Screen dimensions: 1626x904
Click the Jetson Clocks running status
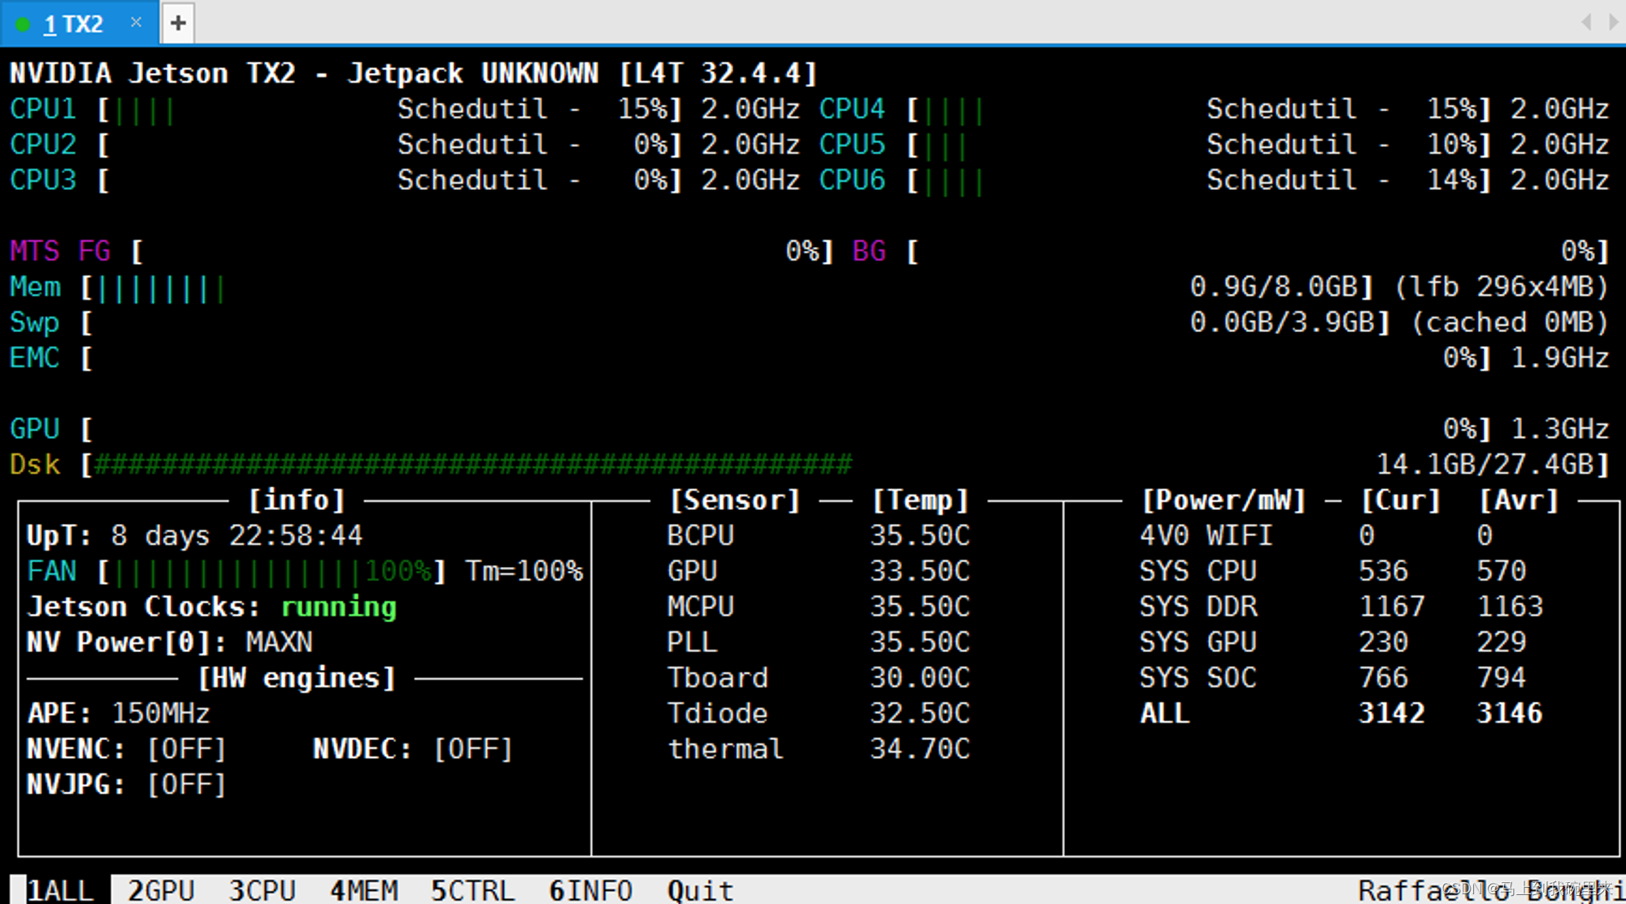coord(338,608)
